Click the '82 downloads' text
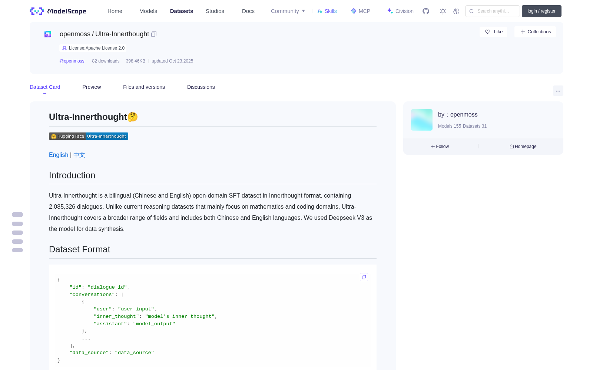The height and width of the screenshot is (370, 593). (x=106, y=61)
